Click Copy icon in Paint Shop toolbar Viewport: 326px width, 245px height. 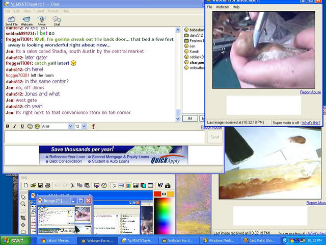pos(79,185)
